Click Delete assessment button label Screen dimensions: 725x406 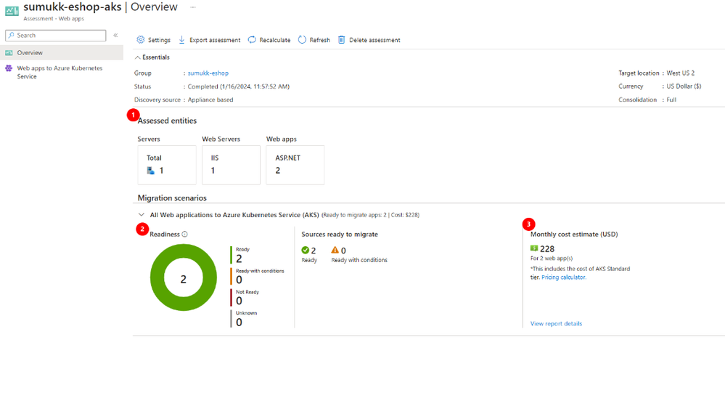pos(374,40)
